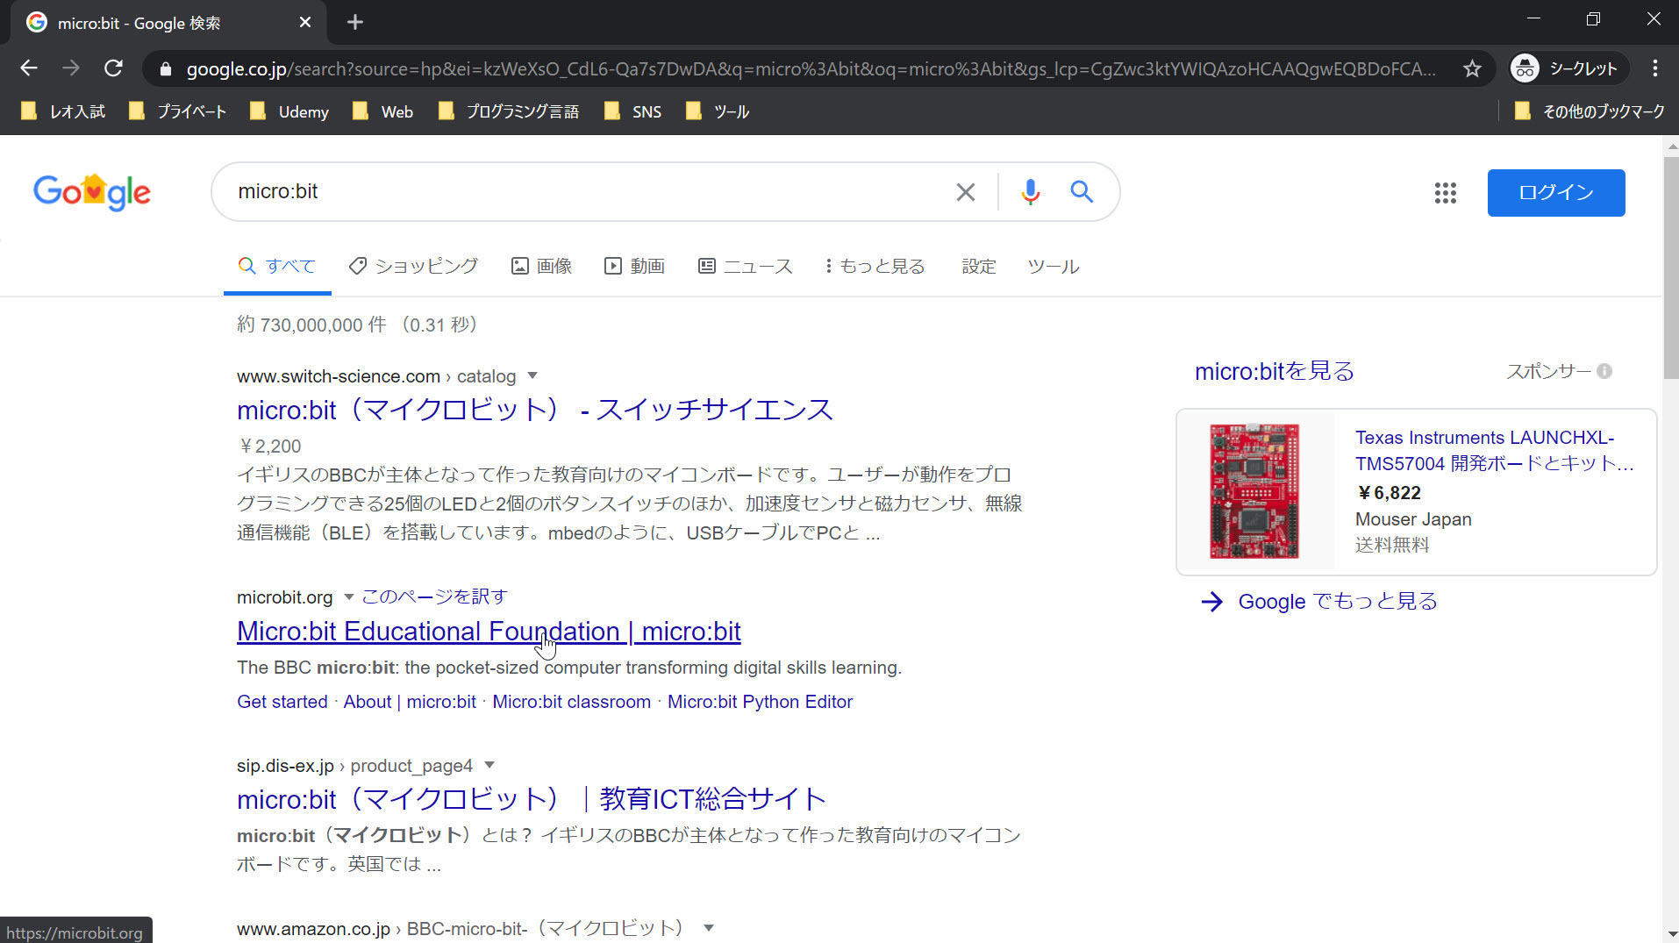Open a new tab with plus button
1679x943 pixels.
(355, 22)
